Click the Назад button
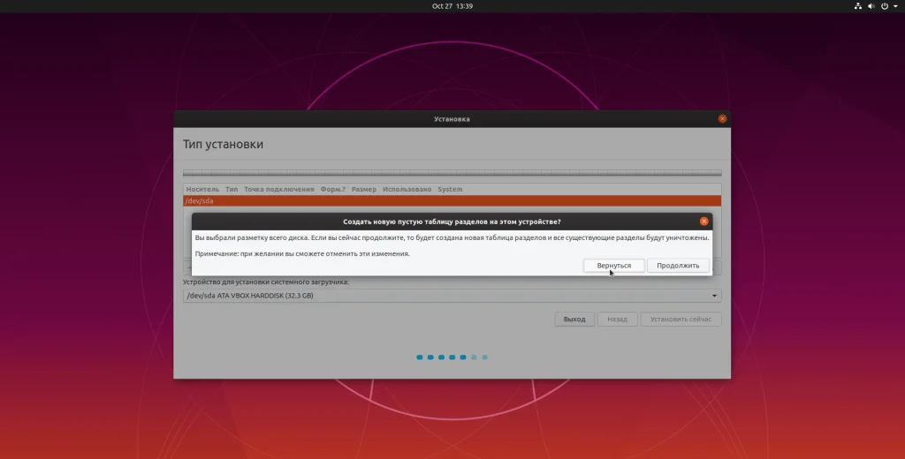 (x=617, y=319)
